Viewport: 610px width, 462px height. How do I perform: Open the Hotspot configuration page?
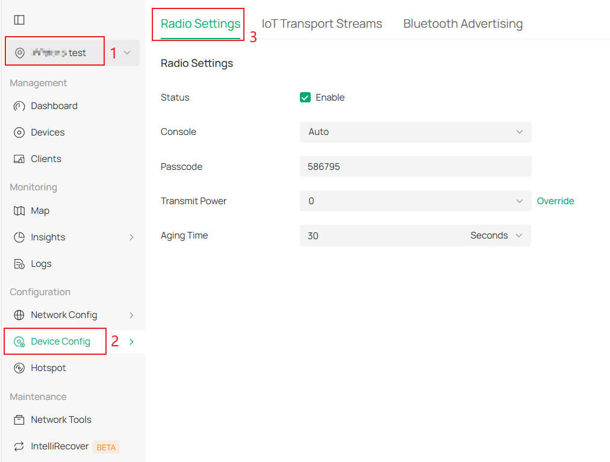[x=48, y=367]
